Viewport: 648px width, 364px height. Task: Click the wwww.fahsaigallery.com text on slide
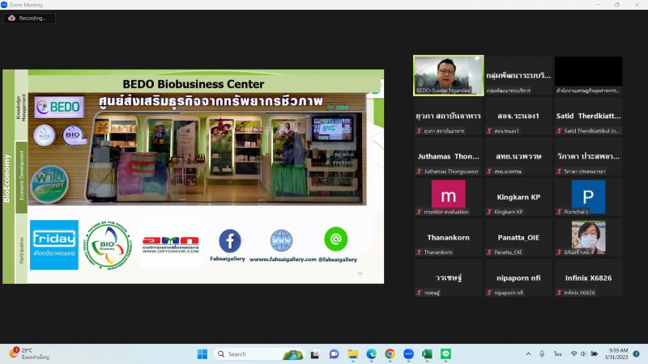(283, 259)
